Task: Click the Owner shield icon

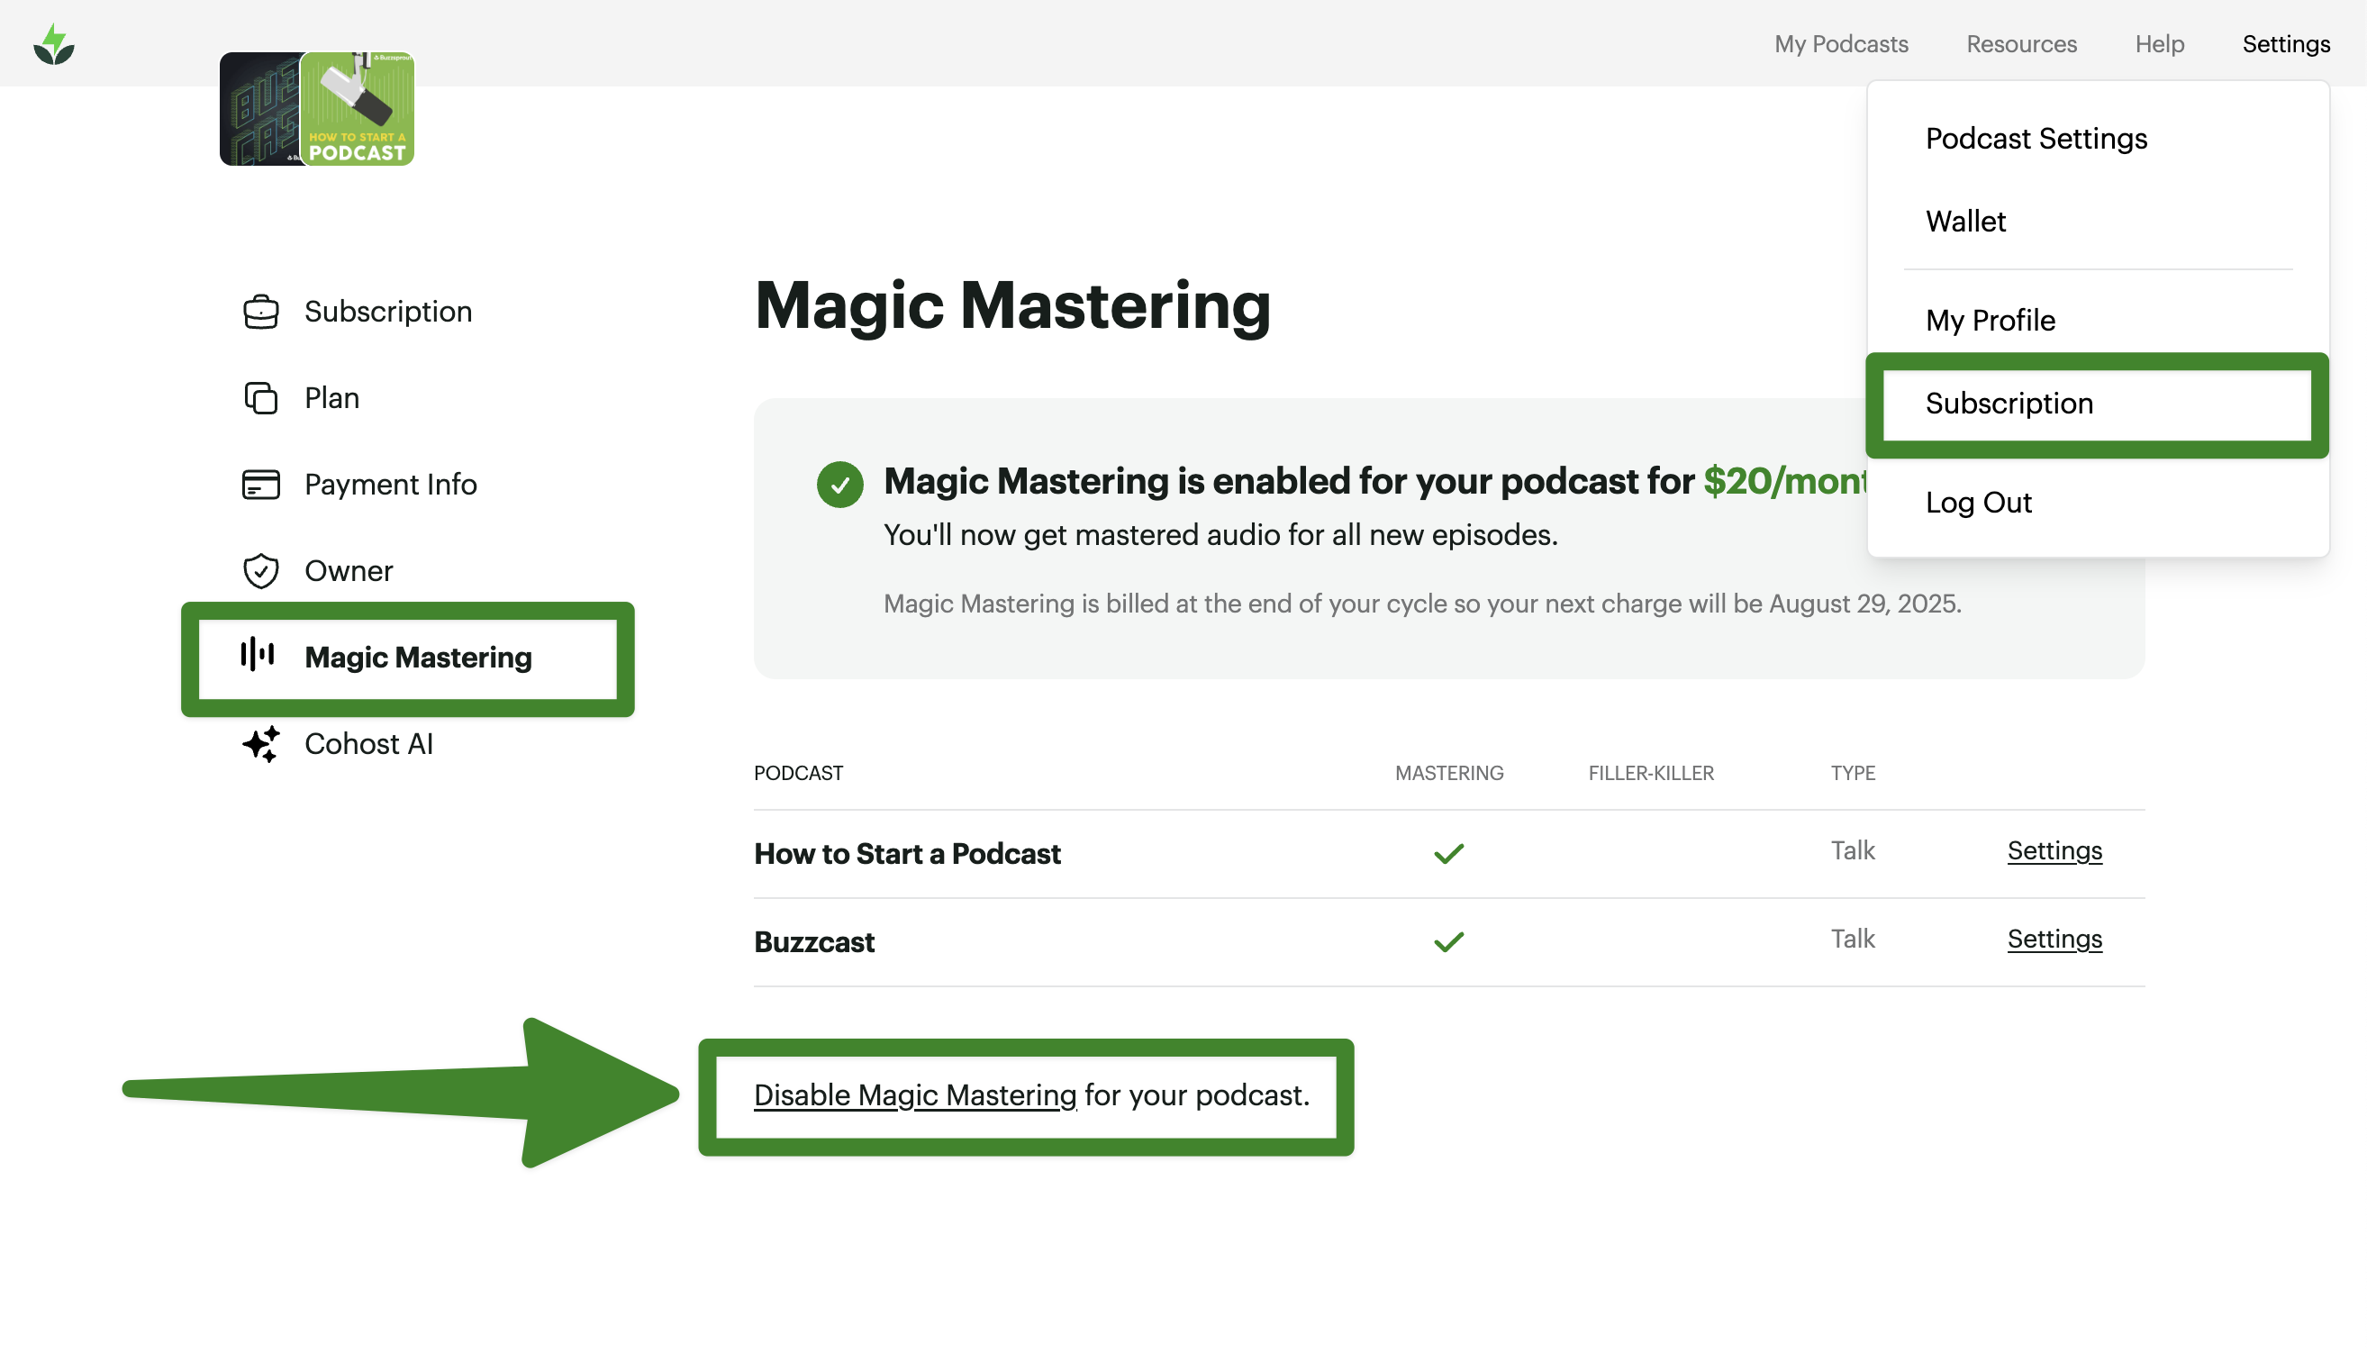Action: (x=261, y=570)
